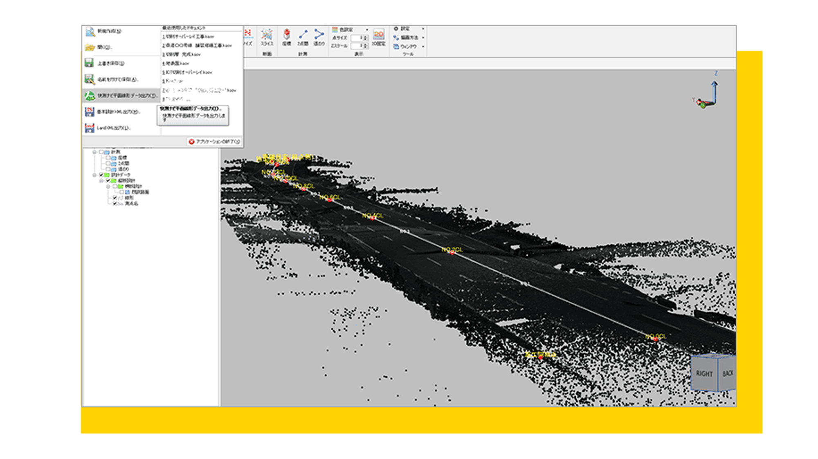The height and width of the screenshot is (459, 818).
Task: Click the open folder icon in file menu
Action: (x=90, y=47)
